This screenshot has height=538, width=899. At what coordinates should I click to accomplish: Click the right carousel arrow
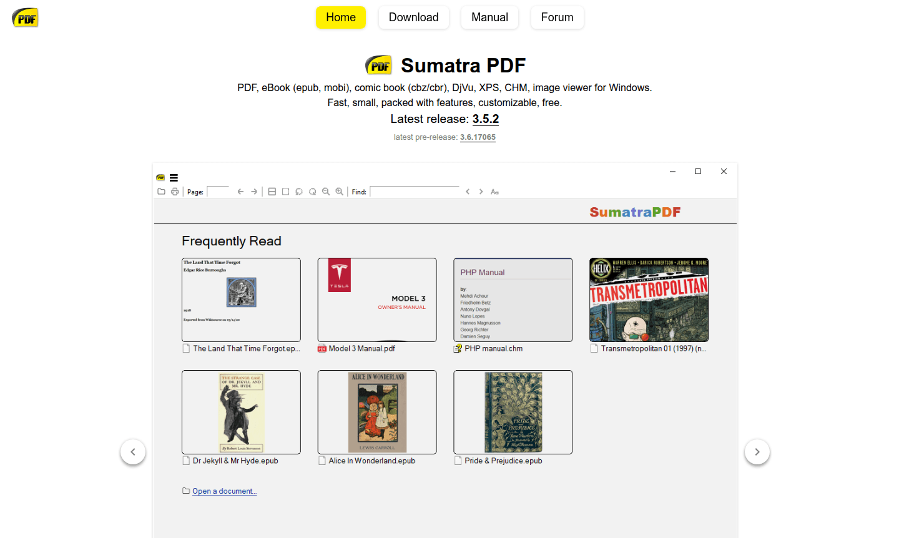[757, 452]
